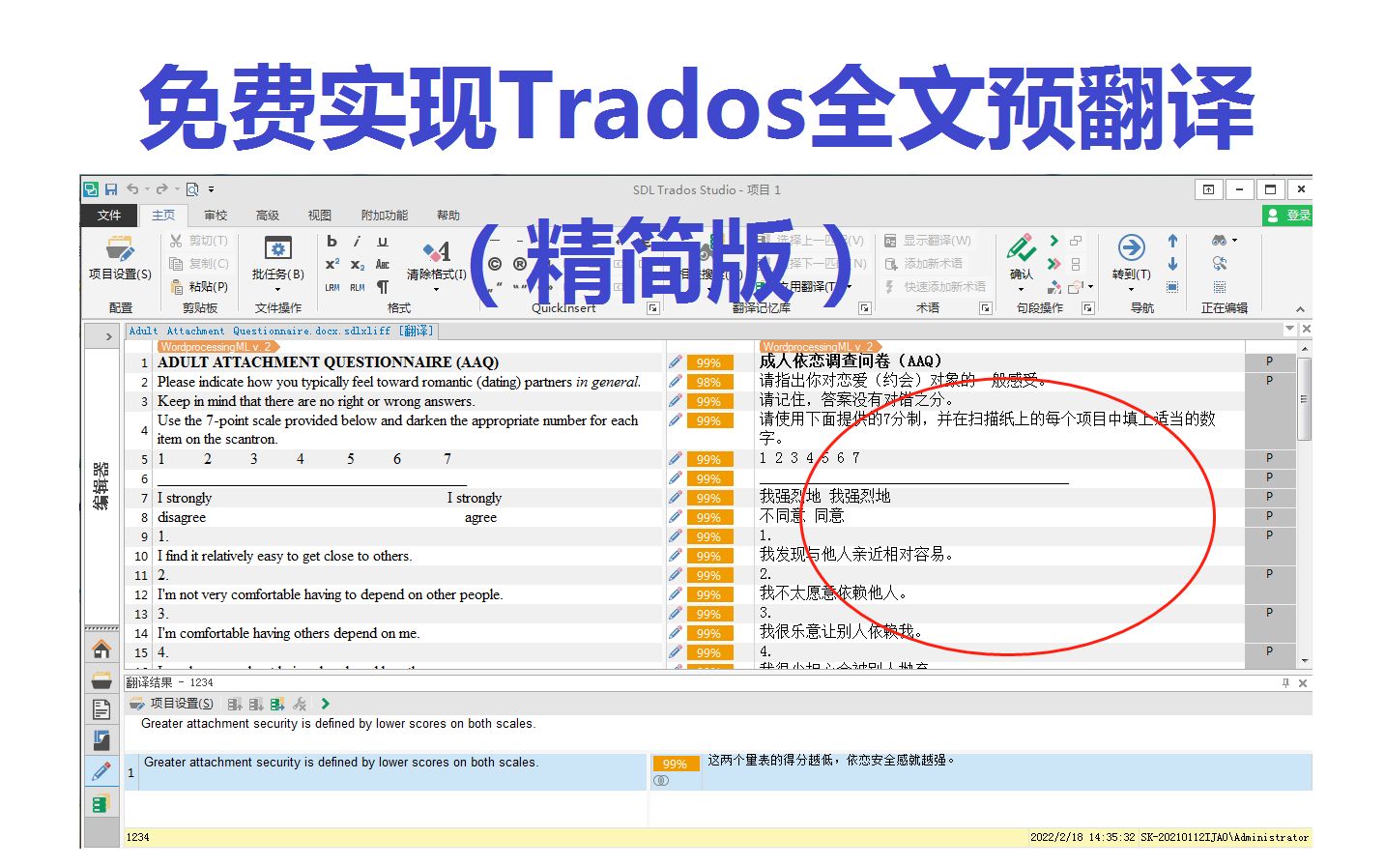The image size is (1385, 866).
Task: Click the 项目设置(S) ribbon button
Action: pyautogui.click(x=120, y=258)
